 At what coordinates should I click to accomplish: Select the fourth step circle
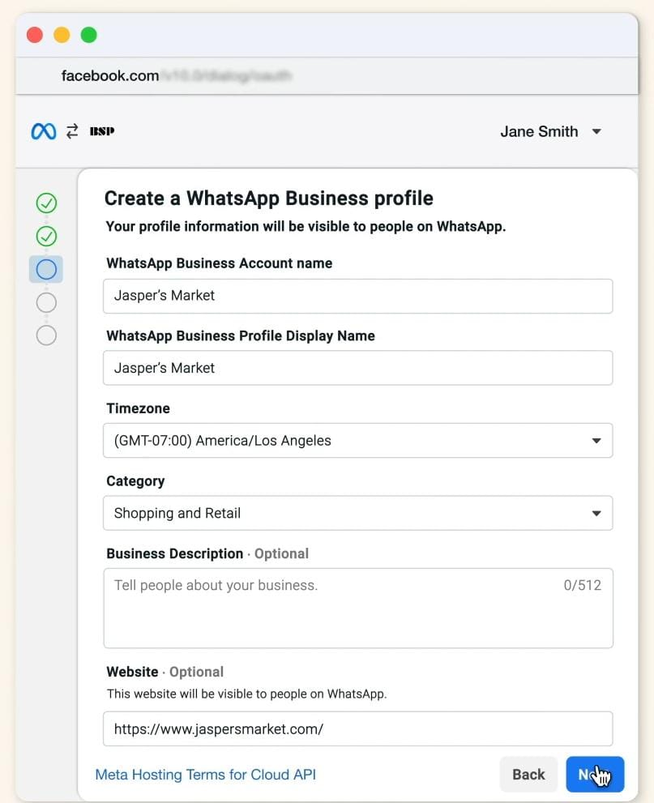click(x=47, y=303)
